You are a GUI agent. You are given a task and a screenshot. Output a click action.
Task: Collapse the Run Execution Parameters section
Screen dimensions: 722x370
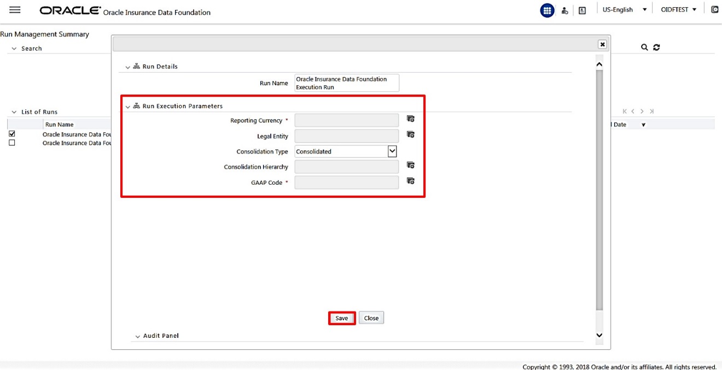(128, 107)
